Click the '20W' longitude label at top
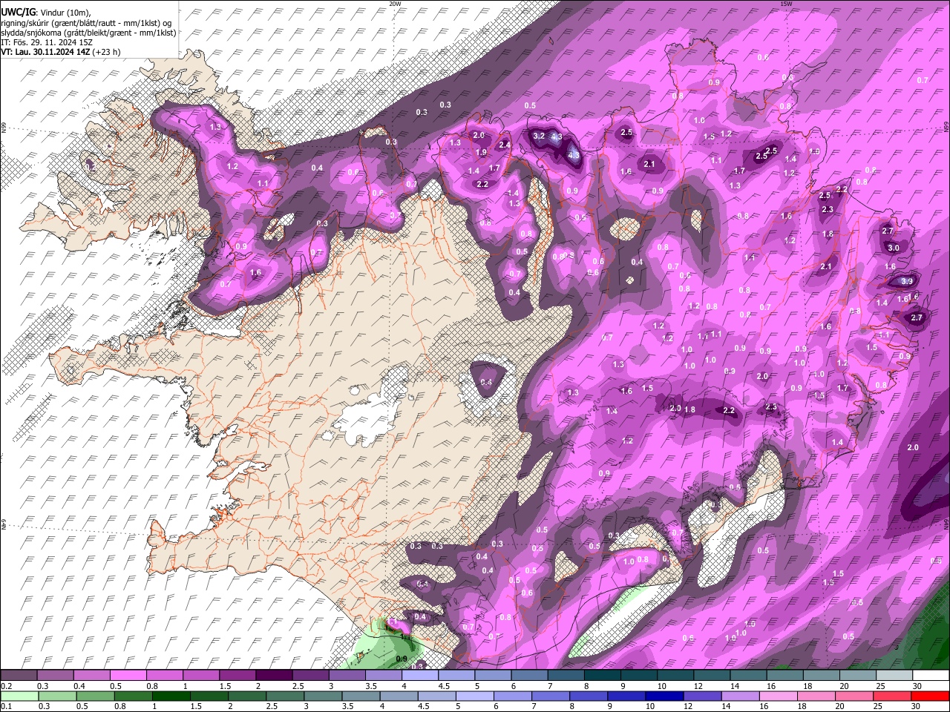 pyautogui.click(x=395, y=4)
